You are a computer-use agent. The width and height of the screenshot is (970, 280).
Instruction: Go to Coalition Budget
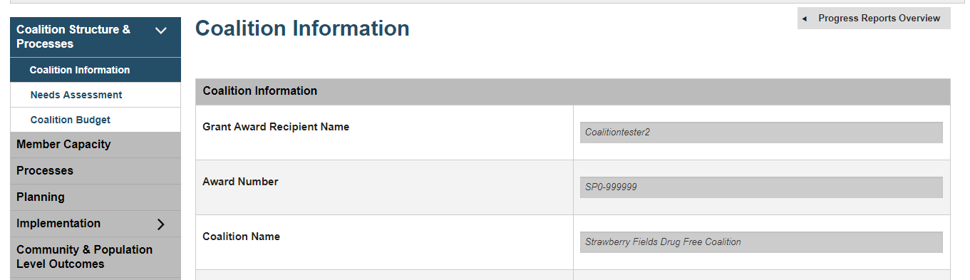click(96, 120)
